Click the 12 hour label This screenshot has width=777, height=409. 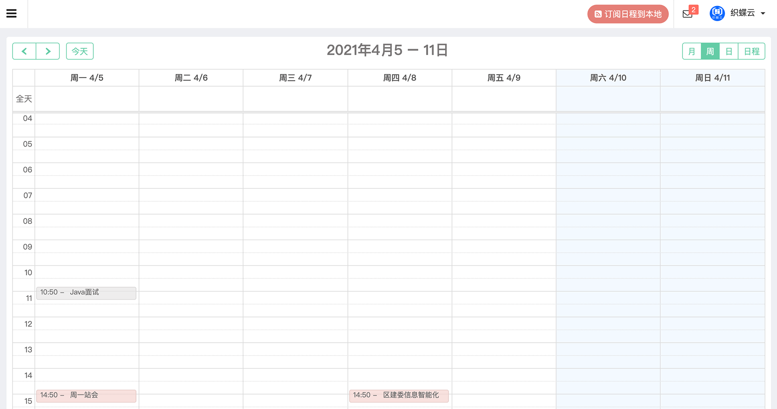pos(28,324)
